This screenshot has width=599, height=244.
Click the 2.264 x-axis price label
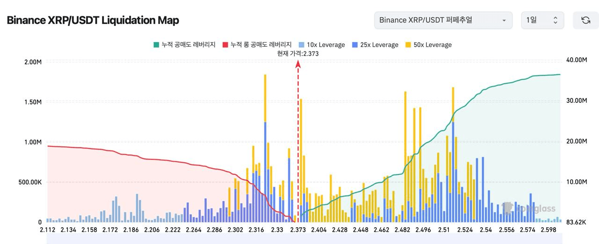point(194,230)
